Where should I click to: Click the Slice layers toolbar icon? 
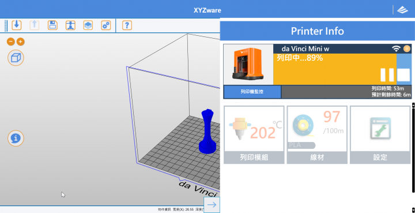(88, 25)
